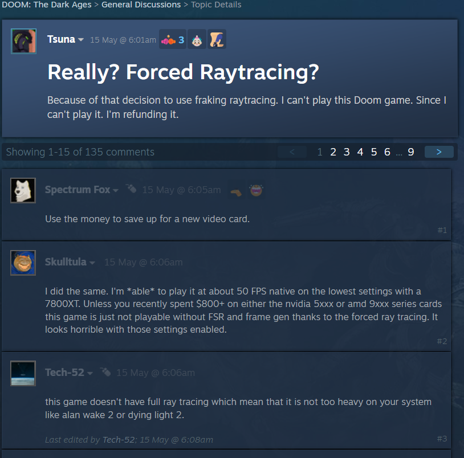
Task: Click the Steam award icon with count 3
Action: (173, 39)
